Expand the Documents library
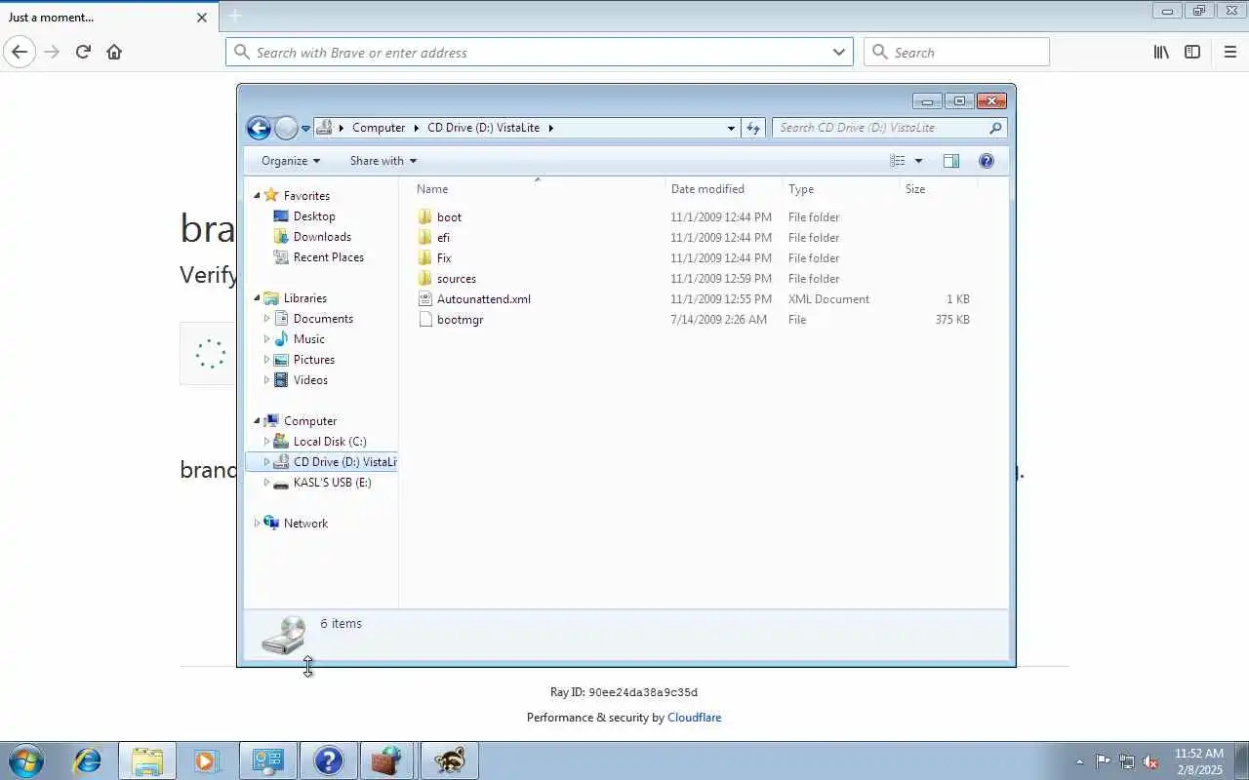 tap(266, 319)
